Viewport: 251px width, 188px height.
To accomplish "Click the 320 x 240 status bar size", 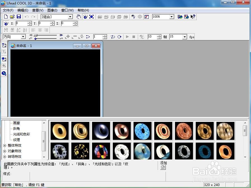I will tap(212, 185).
